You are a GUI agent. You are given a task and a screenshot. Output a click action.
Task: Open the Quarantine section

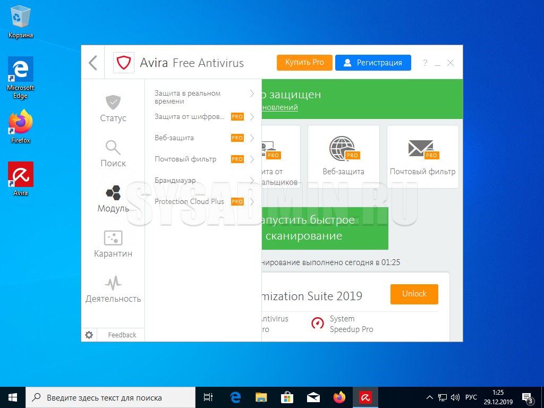[x=113, y=237]
